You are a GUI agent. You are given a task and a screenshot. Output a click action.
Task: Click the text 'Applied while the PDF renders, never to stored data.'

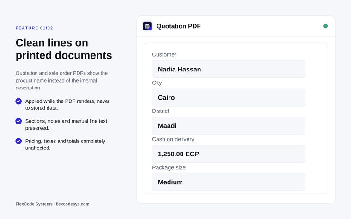(x=67, y=105)
